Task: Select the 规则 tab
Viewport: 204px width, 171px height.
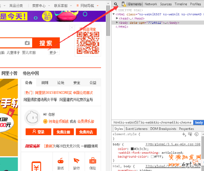Action: point(45,83)
